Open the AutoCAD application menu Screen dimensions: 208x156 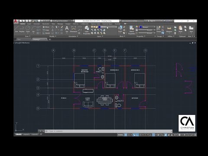click(x=16, y=22)
